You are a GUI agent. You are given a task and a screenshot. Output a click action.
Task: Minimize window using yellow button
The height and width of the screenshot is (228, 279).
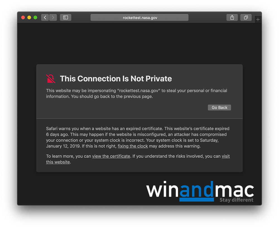[29, 18]
